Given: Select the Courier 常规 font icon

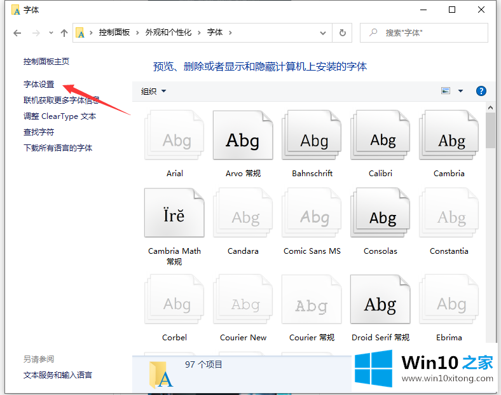Looking at the screenshot, I should tap(312, 299).
